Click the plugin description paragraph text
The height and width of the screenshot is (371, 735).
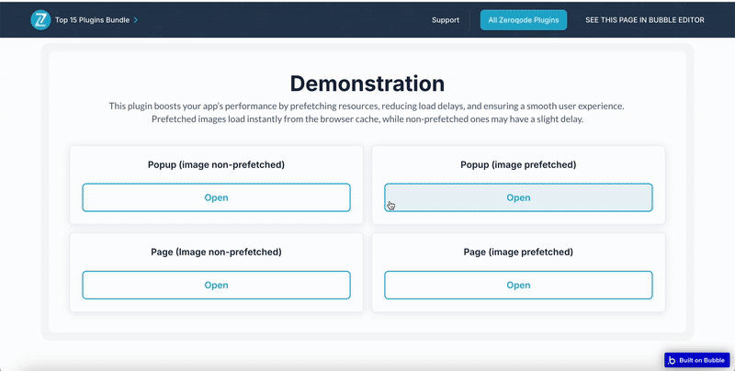click(x=367, y=112)
